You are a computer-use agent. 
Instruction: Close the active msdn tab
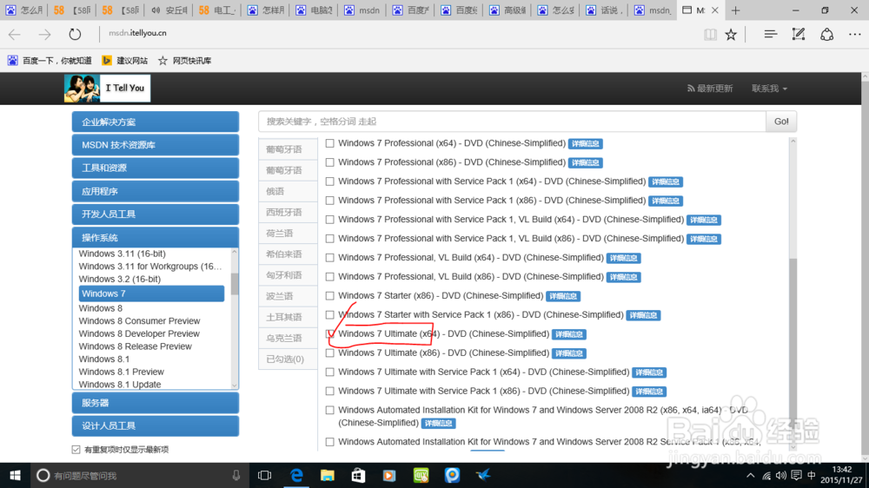pyautogui.click(x=715, y=10)
